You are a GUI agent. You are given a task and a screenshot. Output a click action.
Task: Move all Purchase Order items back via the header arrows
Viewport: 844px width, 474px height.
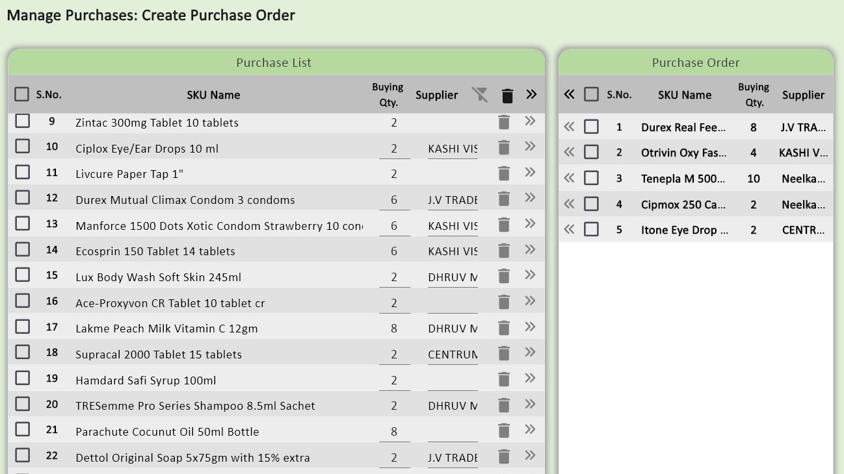coord(569,94)
